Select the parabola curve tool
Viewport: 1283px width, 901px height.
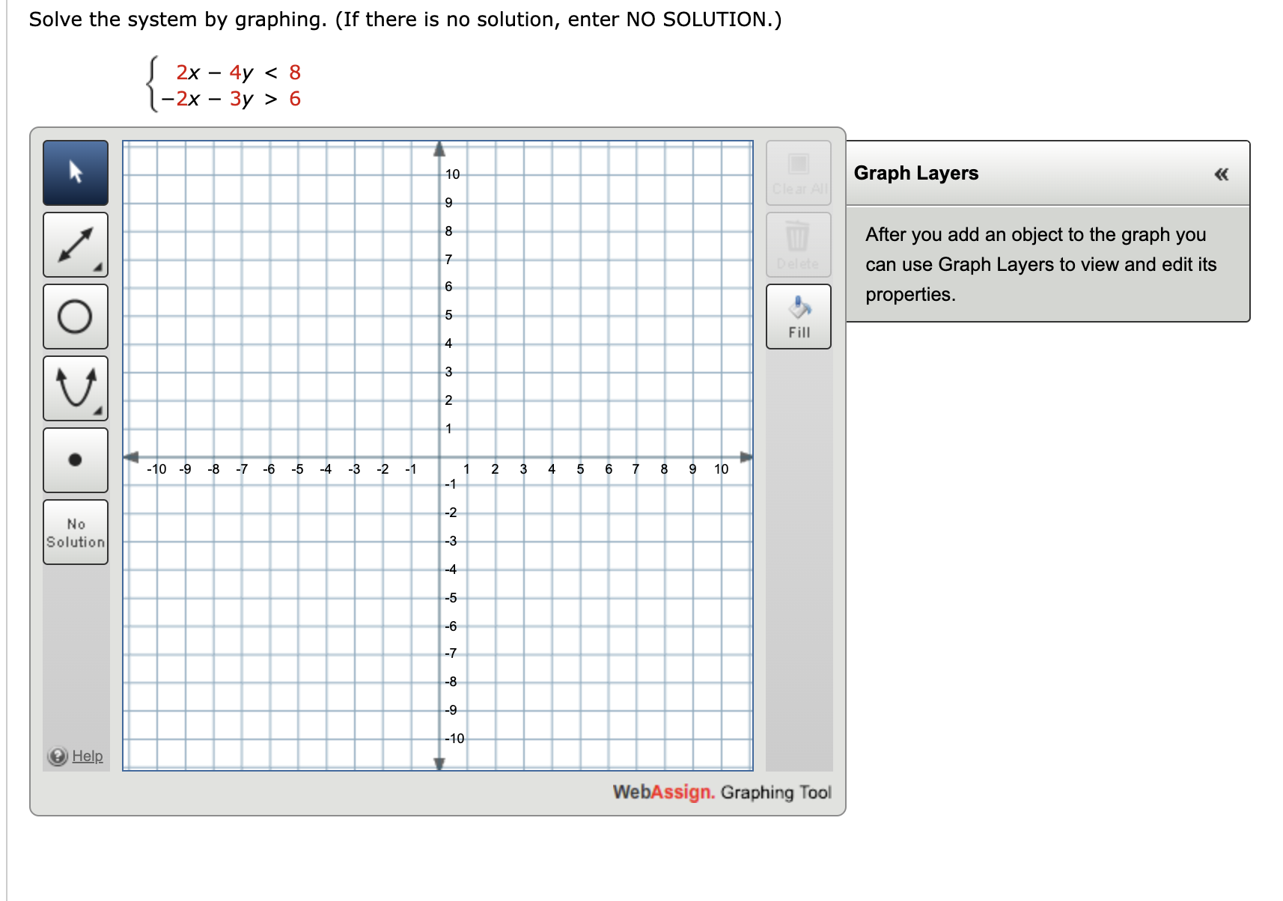click(76, 388)
